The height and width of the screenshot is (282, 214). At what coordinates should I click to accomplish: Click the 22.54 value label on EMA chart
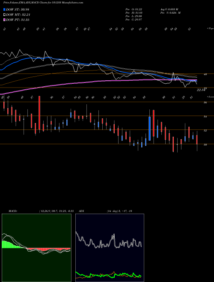(x=201, y=90)
